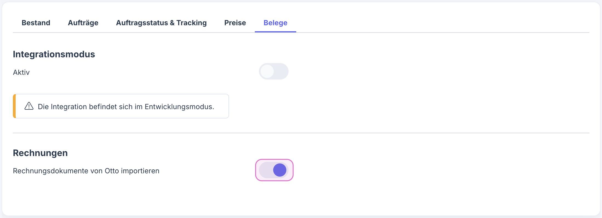
Task: Click the Aktiv label text
Action: [21, 72]
